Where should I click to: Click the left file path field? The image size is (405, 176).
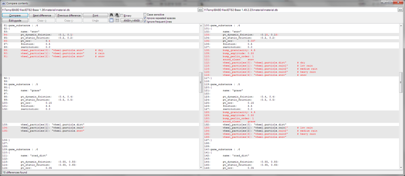click(x=99, y=10)
